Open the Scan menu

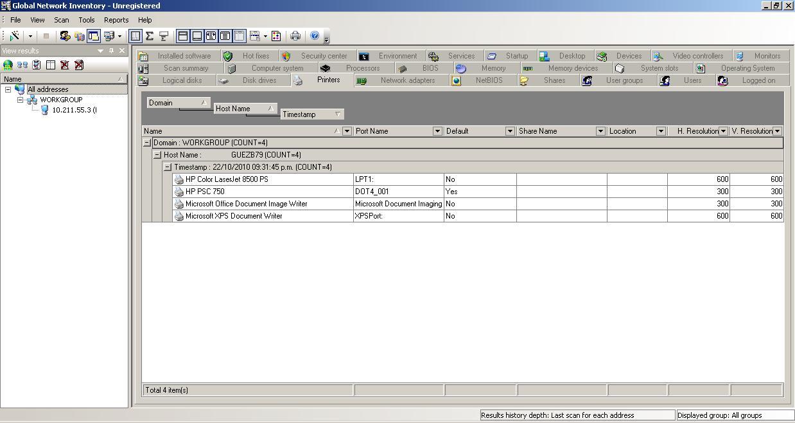click(61, 20)
